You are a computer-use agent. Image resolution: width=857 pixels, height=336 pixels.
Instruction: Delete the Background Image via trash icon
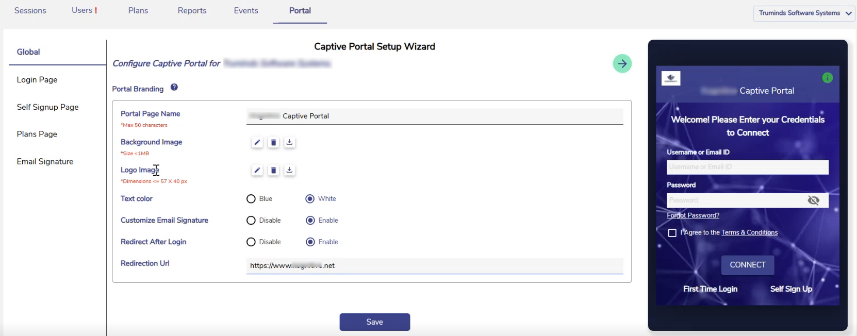[x=274, y=143]
